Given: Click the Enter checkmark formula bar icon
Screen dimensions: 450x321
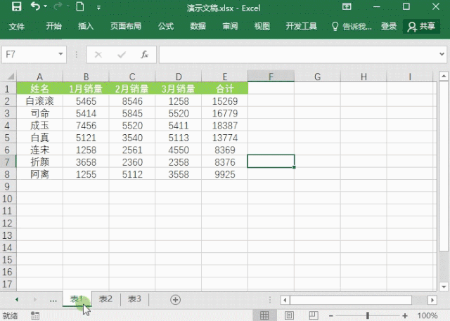Looking at the screenshot, I should [122, 55].
